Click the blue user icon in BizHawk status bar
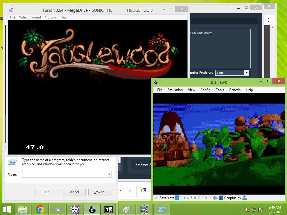 [x=244, y=198]
